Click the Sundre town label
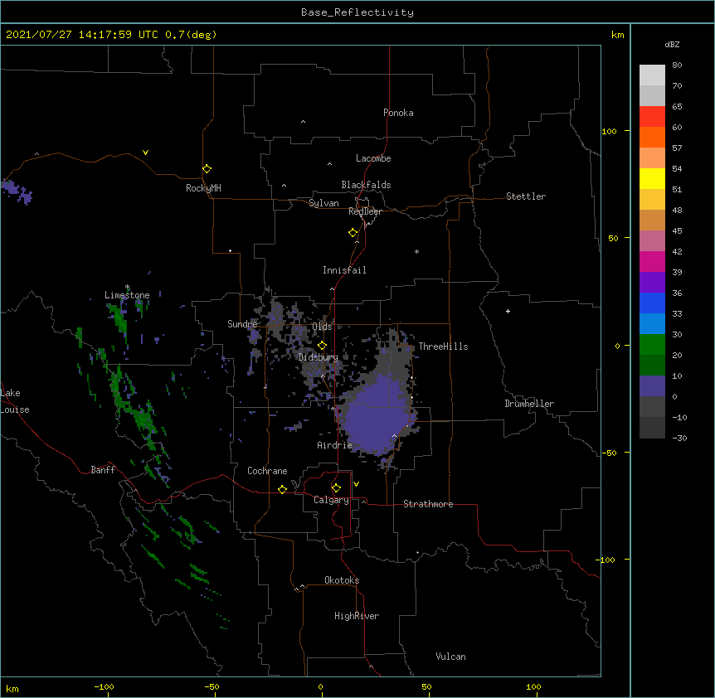 tap(242, 324)
